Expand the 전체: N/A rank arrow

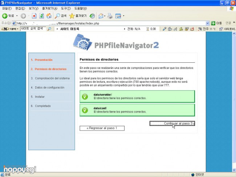125,29
